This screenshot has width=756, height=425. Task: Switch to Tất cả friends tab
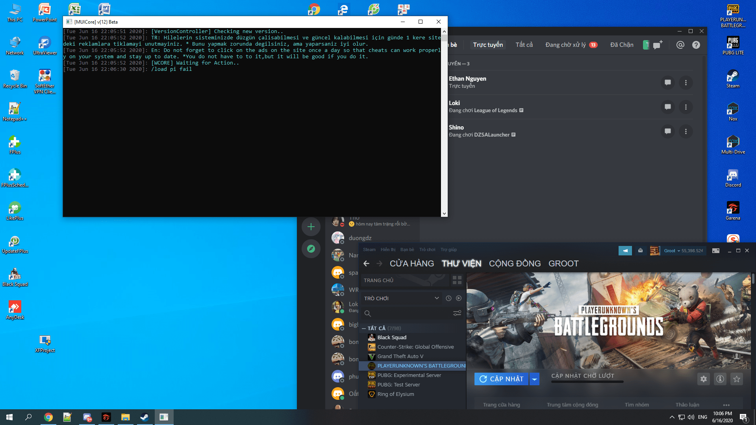524,45
